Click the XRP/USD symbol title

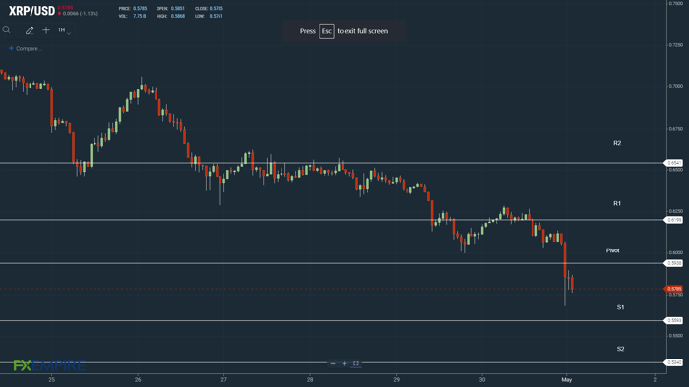coord(31,11)
